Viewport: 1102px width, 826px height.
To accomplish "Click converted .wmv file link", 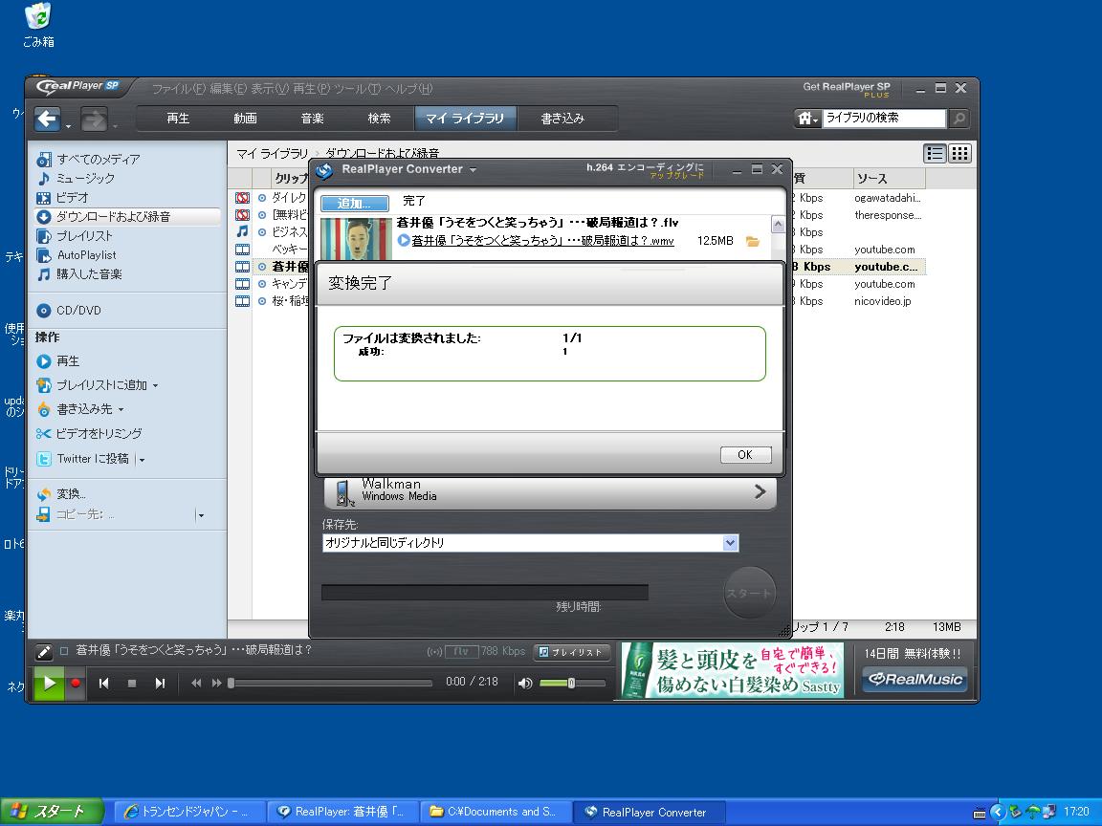I will 542,241.
